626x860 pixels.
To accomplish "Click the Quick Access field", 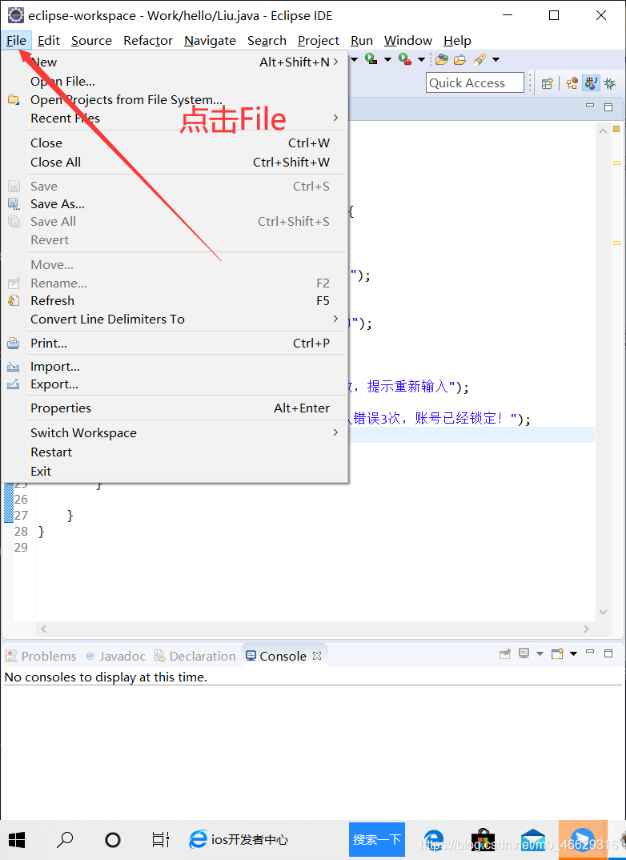I will (x=475, y=82).
